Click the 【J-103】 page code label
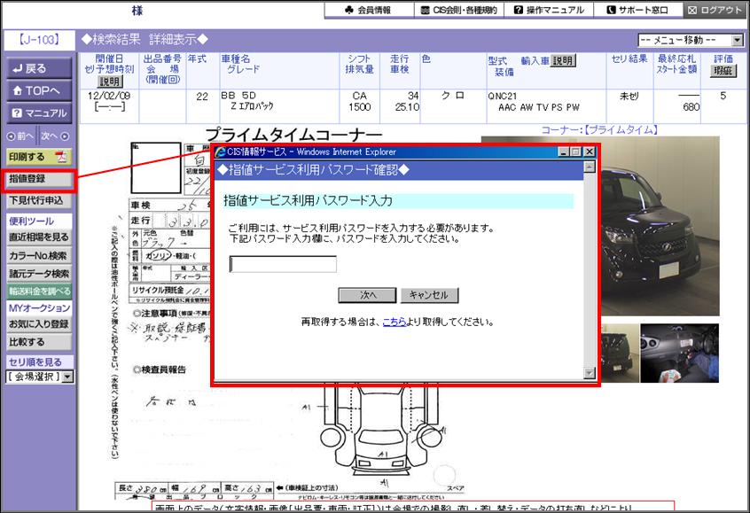Image resolution: width=750 pixels, height=513 pixels. [39, 40]
